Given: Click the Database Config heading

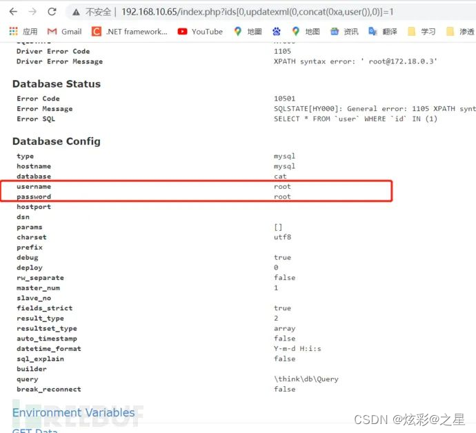Looking at the screenshot, I should point(57,141).
